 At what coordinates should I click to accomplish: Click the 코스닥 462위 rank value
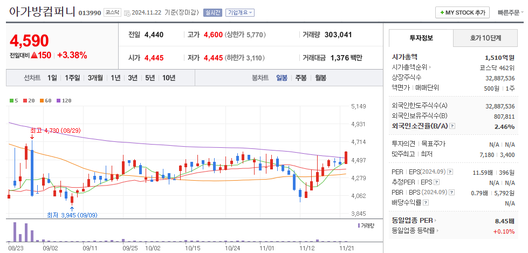[x=497, y=68]
